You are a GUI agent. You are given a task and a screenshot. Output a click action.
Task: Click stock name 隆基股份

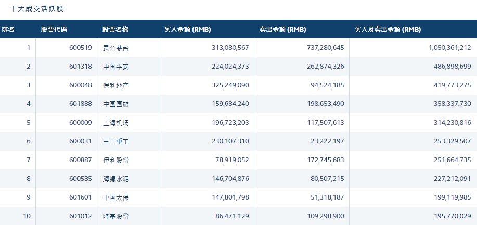point(116,216)
